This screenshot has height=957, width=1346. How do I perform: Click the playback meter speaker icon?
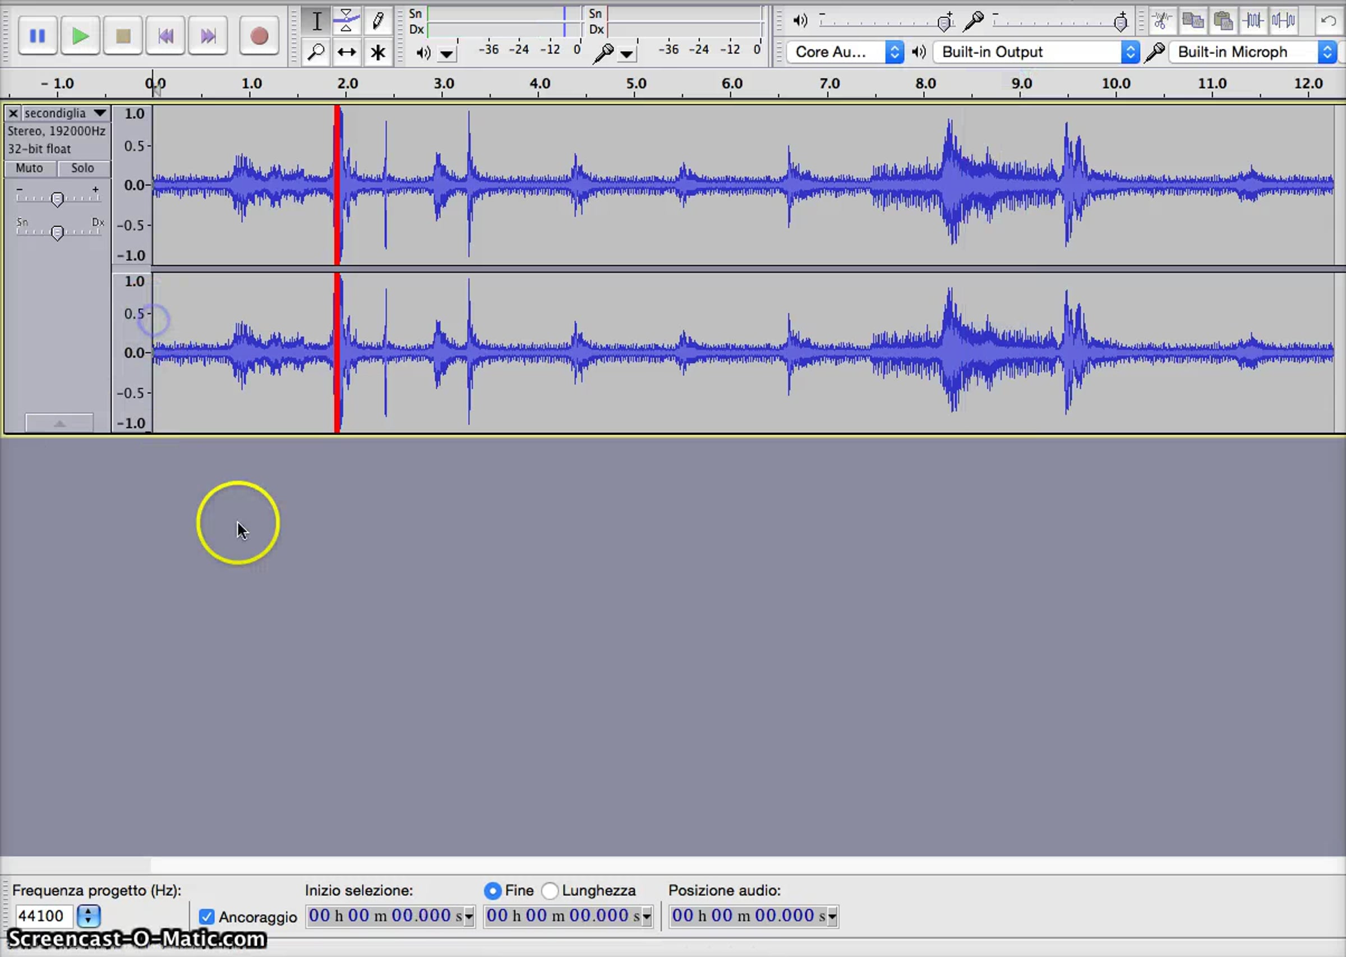[x=422, y=53]
